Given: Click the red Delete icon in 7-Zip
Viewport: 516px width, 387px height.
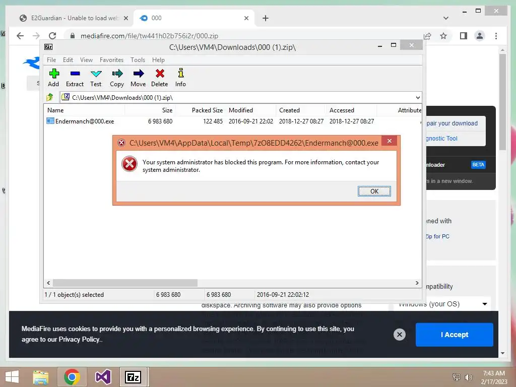Looking at the screenshot, I should tap(160, 78).
